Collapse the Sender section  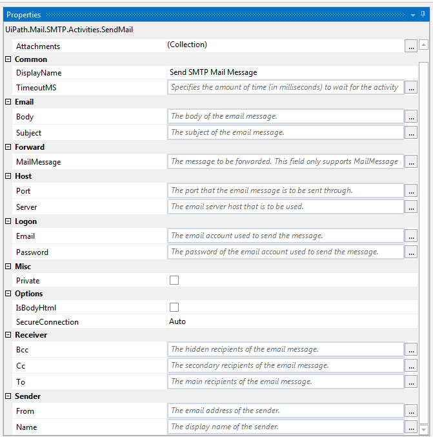(8, 396)
